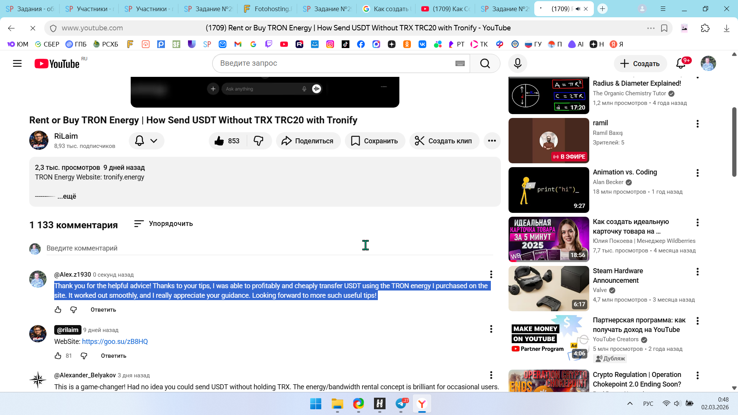Dislike the video
This screenshot has height=415, width=738.
coord(259,141)
